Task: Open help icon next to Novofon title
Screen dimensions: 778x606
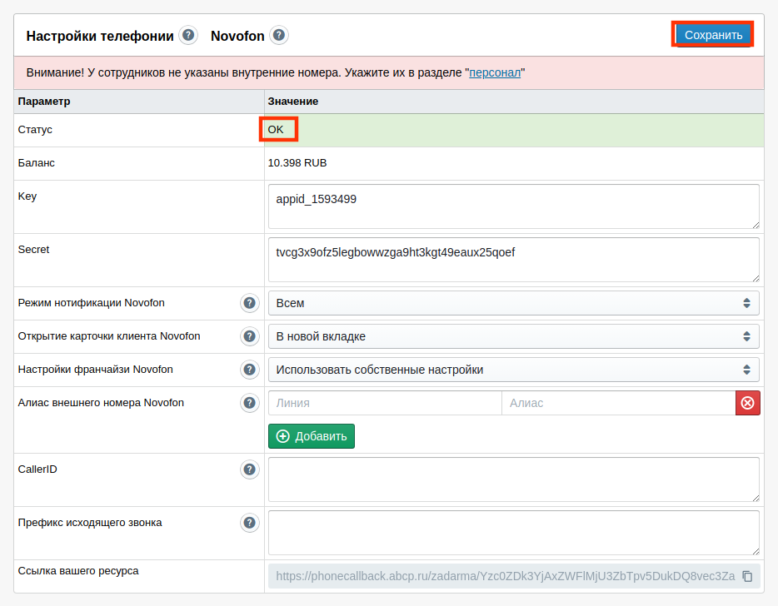Action: pyautogui.click(x=279, y=35)
